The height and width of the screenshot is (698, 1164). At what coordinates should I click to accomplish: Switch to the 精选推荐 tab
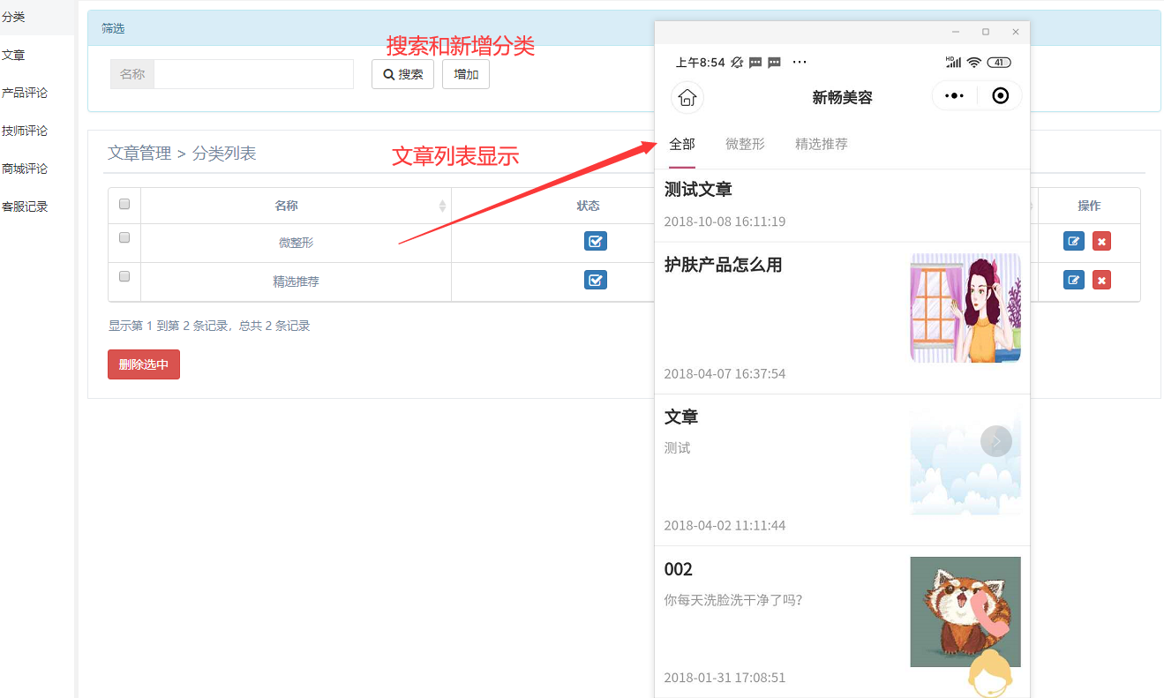click(821, 144)
